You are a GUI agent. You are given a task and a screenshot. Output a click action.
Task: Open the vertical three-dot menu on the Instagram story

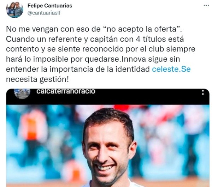[x=203, y=92]
